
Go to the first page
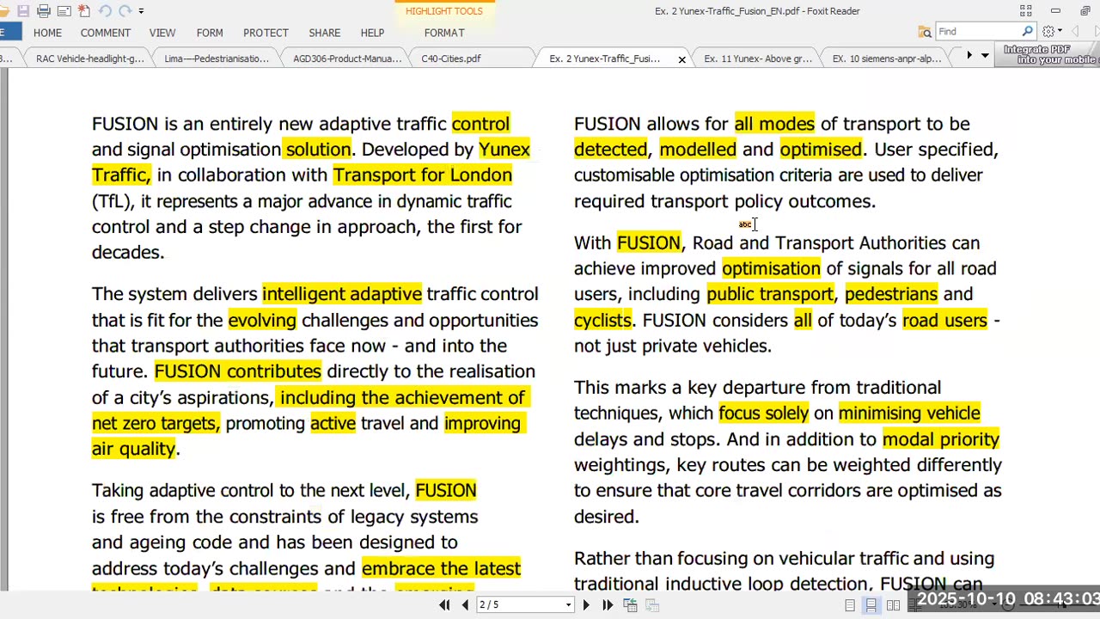tap(444, 605)
